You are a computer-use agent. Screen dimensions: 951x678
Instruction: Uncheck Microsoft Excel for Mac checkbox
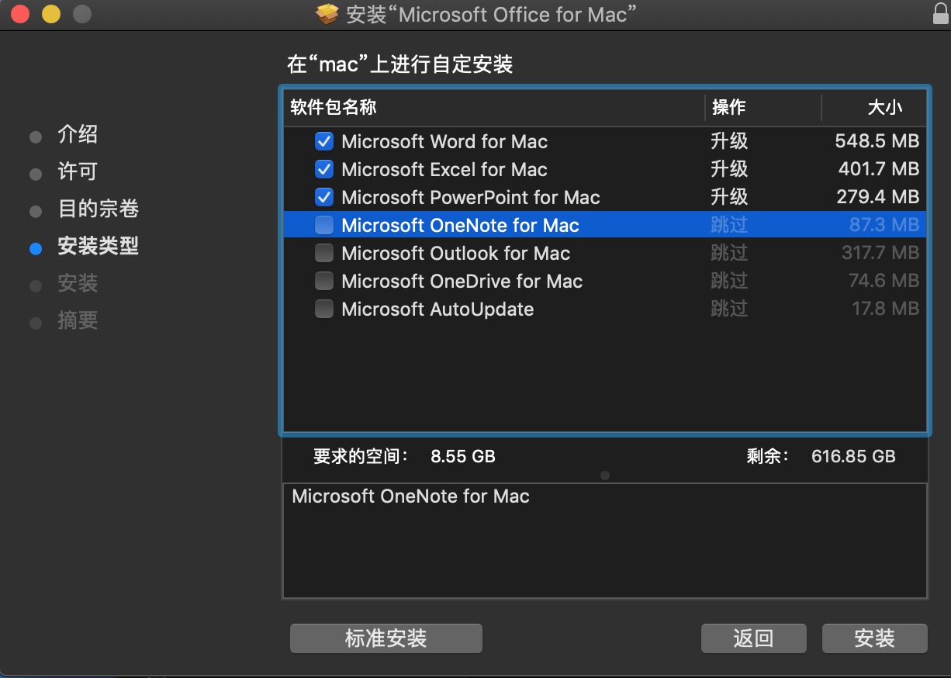pyautogui.click(x=324, y=169)
